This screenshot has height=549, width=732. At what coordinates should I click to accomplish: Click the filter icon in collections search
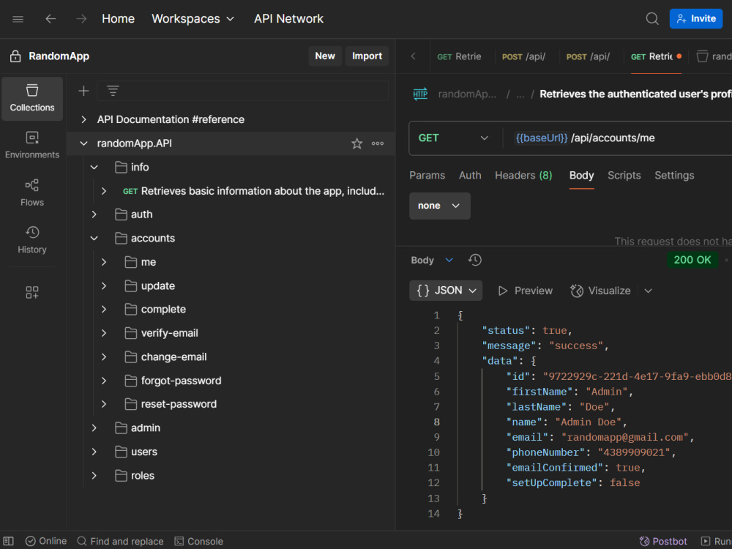(x=113, y=91)
